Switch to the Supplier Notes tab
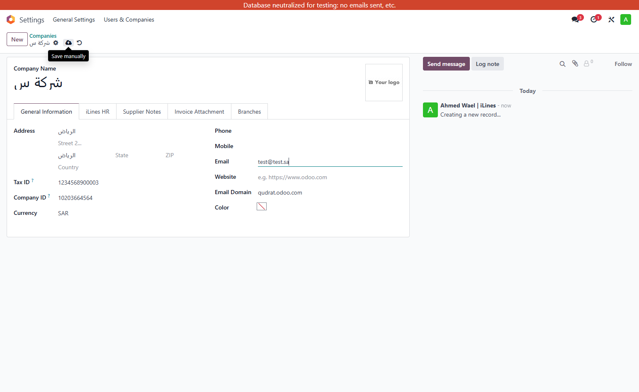This screenshot has height=392, width=639. point(142,112)
